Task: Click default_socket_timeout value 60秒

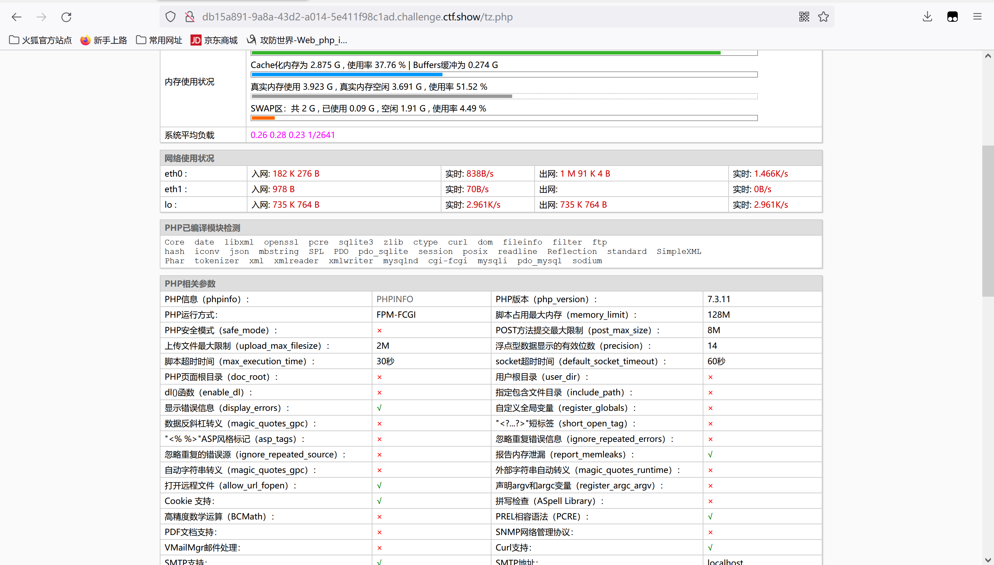Action: pyautogui.click(x=717, y=361)
